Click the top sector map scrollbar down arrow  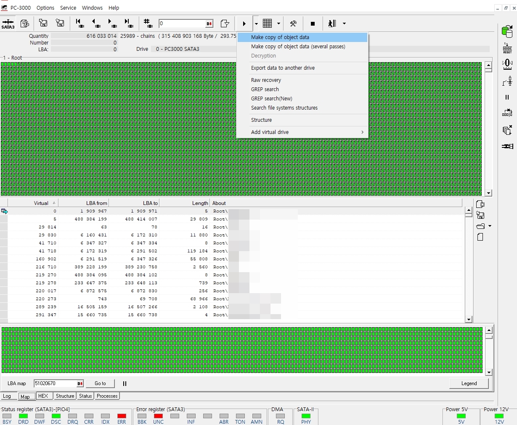[x=488, y=193]
